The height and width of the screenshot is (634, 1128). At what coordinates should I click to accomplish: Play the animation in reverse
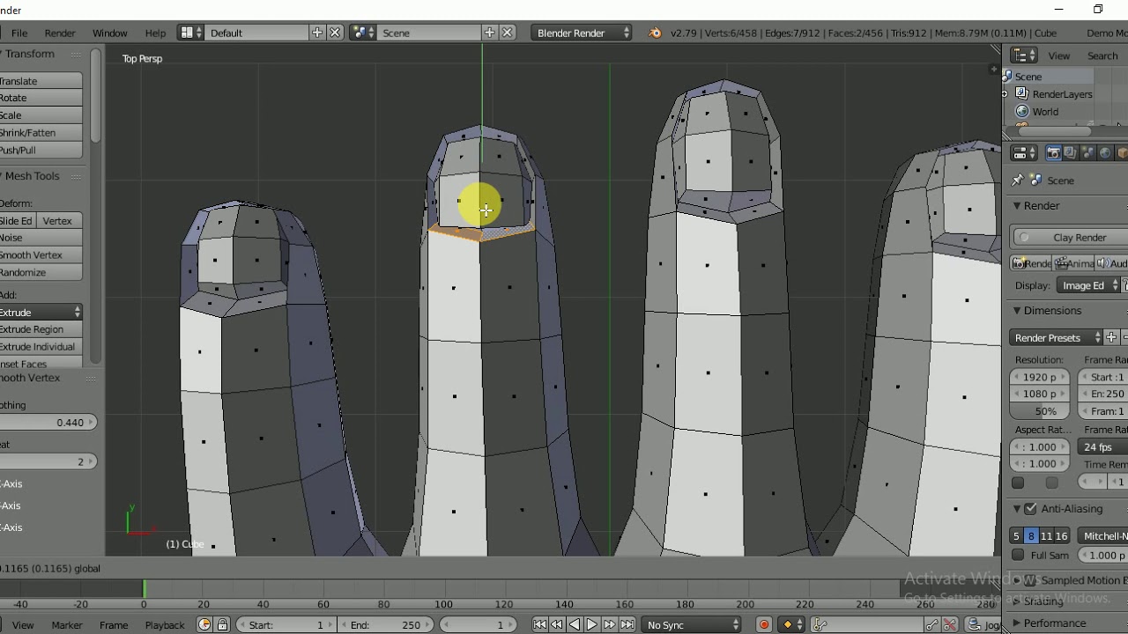[575, 624]
